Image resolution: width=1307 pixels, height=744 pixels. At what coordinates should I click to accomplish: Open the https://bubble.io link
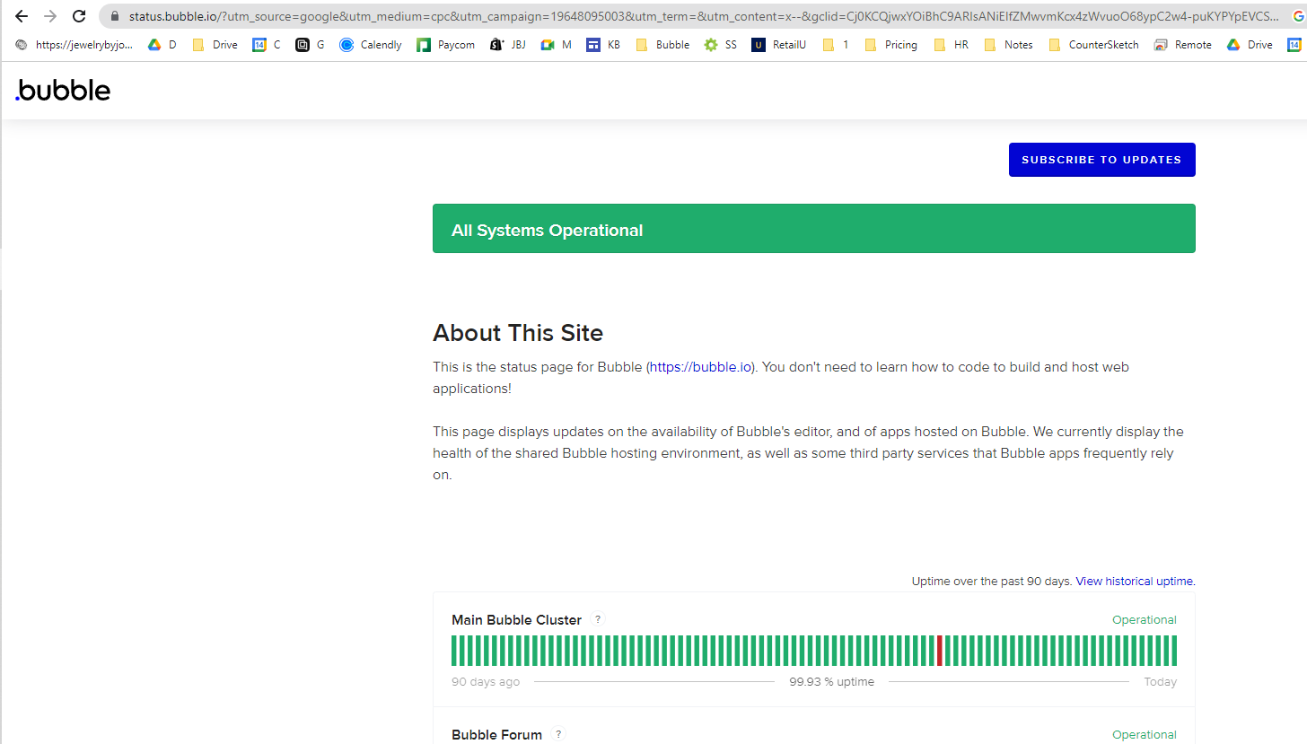700,367
